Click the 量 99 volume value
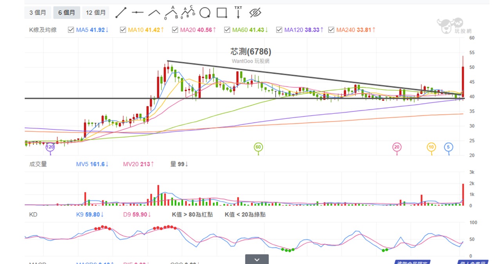 (x=180, y=164)
